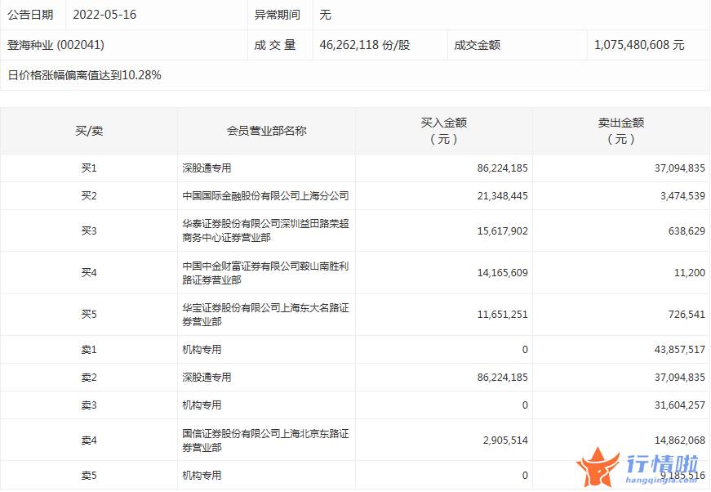Select buy amount 11,651,251
This screenshot has width=711, height=492.
[x=502, y=314]
